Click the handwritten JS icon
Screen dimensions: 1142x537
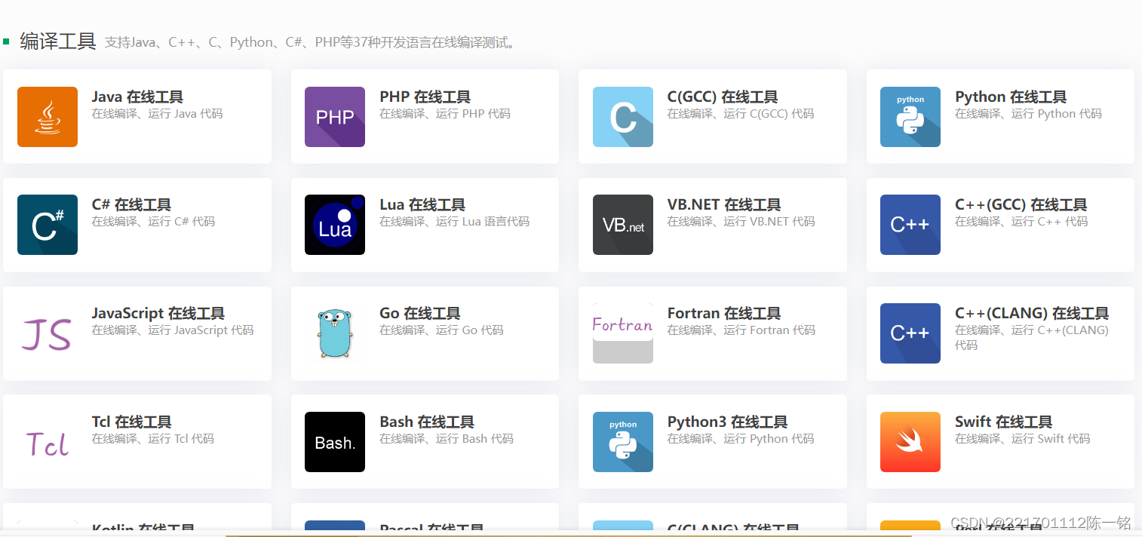(x=48, y=333)
